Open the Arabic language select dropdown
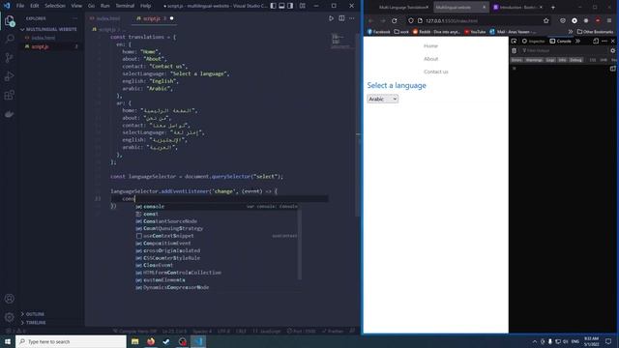This screenshot has width=619, height=348. click(383, 99)
